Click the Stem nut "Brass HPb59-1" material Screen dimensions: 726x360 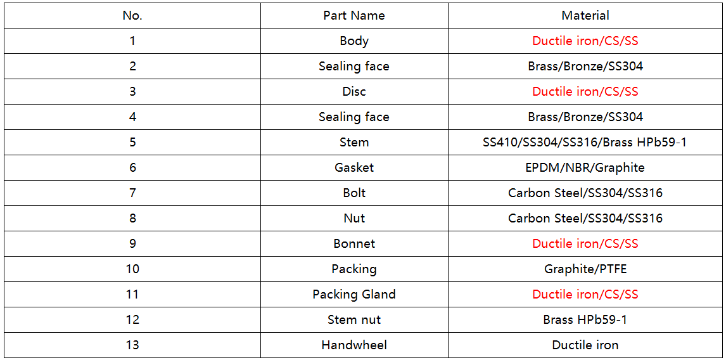coord(585,320)
